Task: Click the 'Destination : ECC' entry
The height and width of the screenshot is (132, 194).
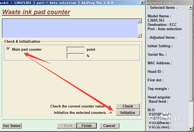Action: point(162,25)
